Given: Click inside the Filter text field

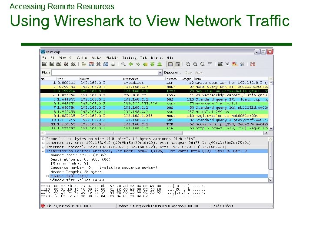Looking at the screenshot, I should click(x=105, y=73).
